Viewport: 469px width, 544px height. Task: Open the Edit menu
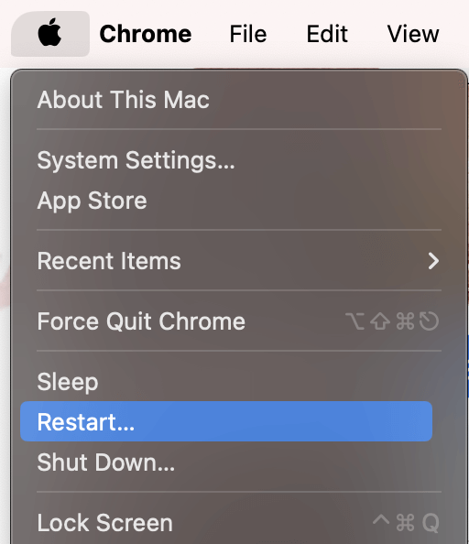[327, 34]
